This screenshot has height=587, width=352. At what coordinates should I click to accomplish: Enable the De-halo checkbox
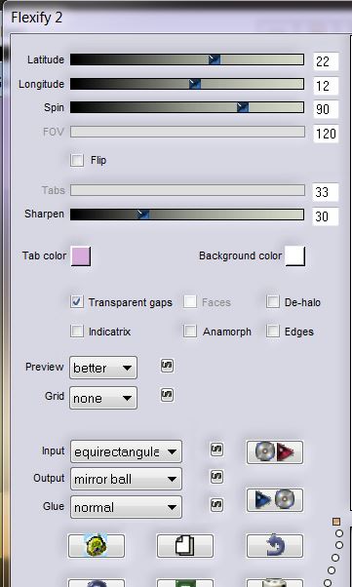click(x=273, y=301)
